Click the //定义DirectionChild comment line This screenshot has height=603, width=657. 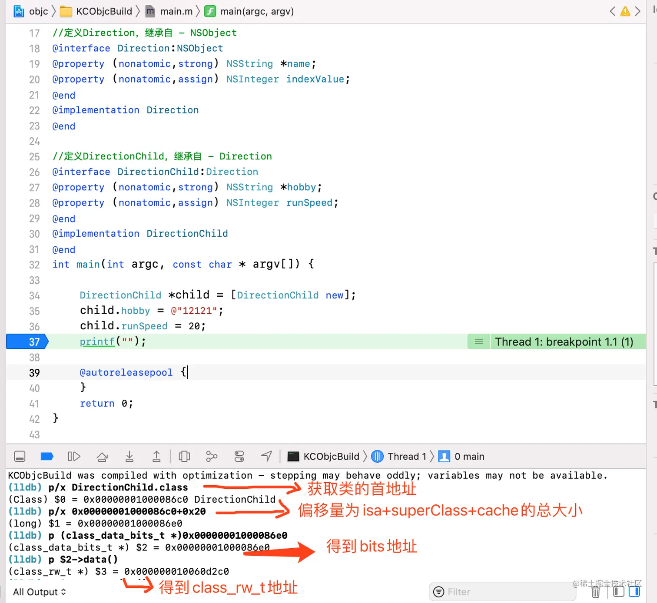162,156
